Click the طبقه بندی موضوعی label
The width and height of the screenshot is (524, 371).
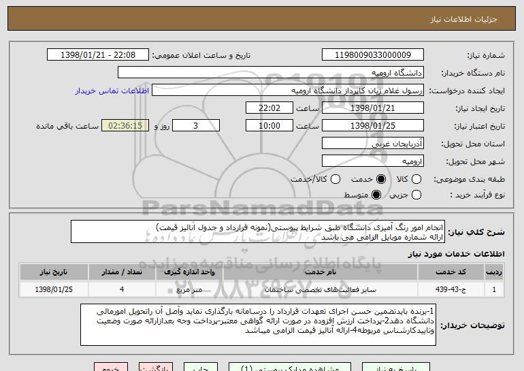pos(469,180)
